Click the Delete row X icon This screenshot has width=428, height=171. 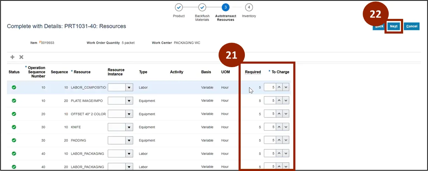pyautogui.click(x=21, y=57)
